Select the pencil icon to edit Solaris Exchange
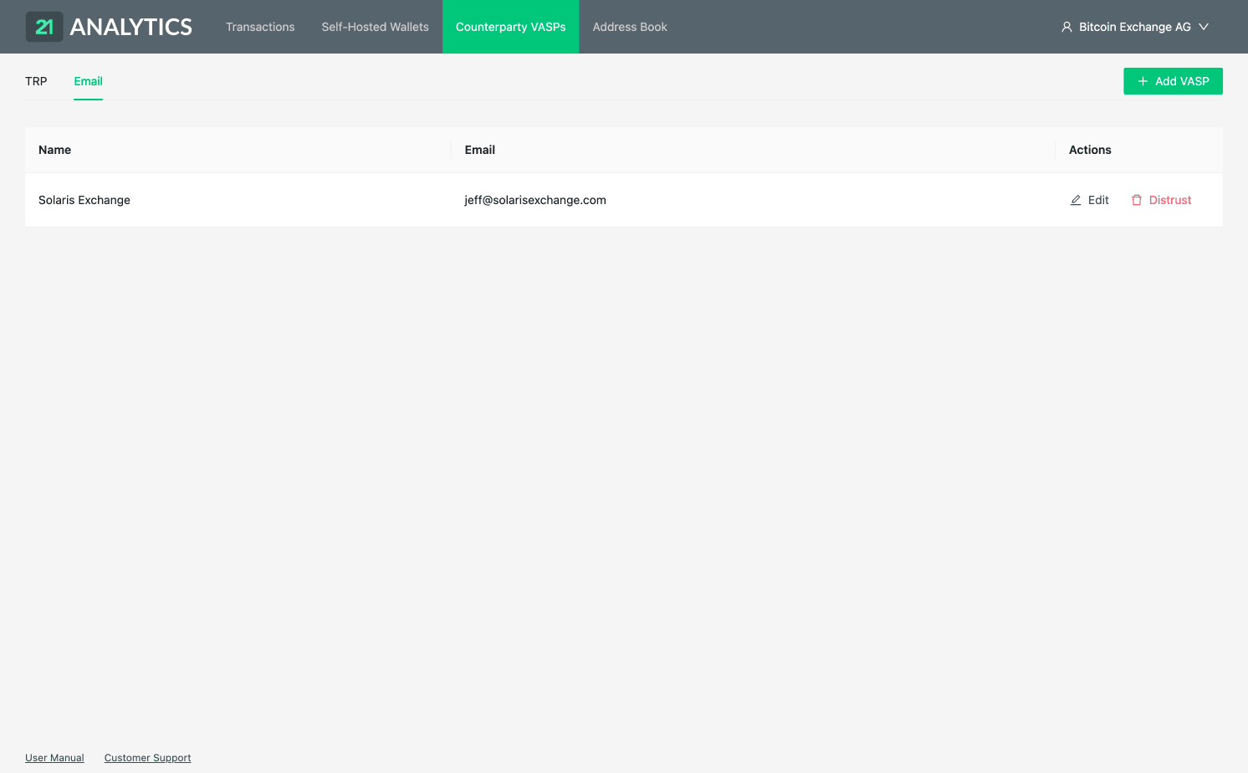 pos(1075,200)
